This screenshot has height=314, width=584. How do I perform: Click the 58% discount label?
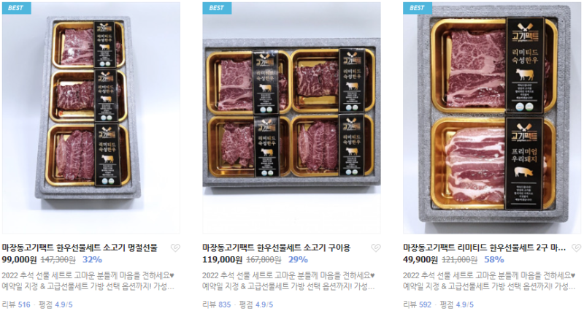pyautogui.click(x=494, y=260)
